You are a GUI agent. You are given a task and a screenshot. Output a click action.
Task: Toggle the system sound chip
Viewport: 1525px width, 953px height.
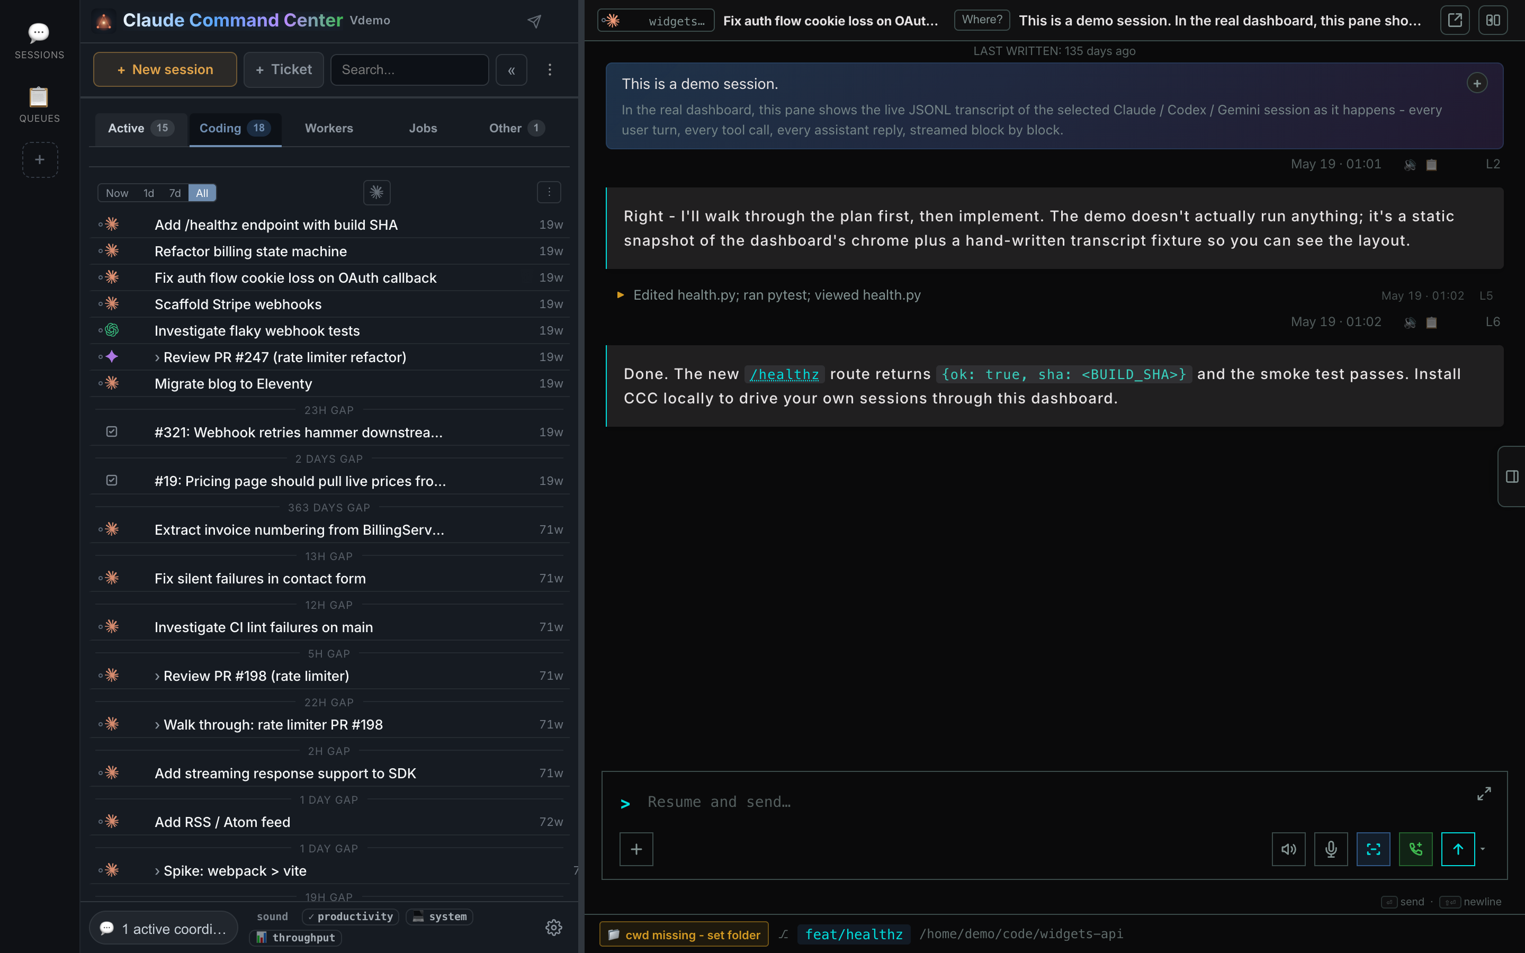click(439, 916)
